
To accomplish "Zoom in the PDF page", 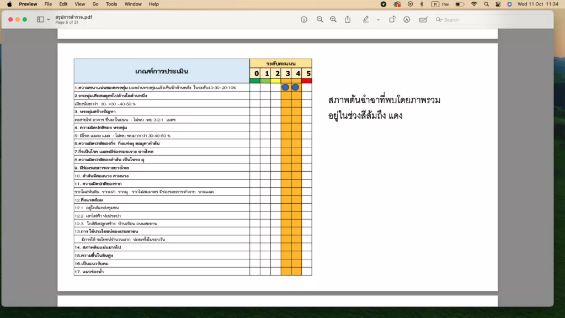I will click(333, 19).
